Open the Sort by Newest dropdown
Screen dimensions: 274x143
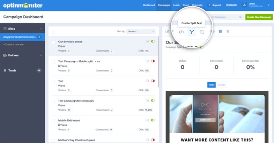point(141,31)
